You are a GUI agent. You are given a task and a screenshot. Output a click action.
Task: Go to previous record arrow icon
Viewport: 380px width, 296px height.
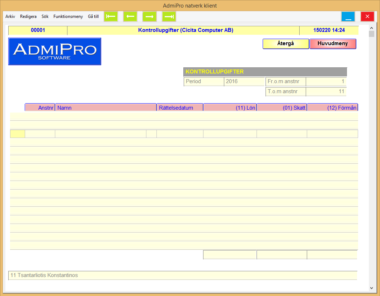click(130, 16)
